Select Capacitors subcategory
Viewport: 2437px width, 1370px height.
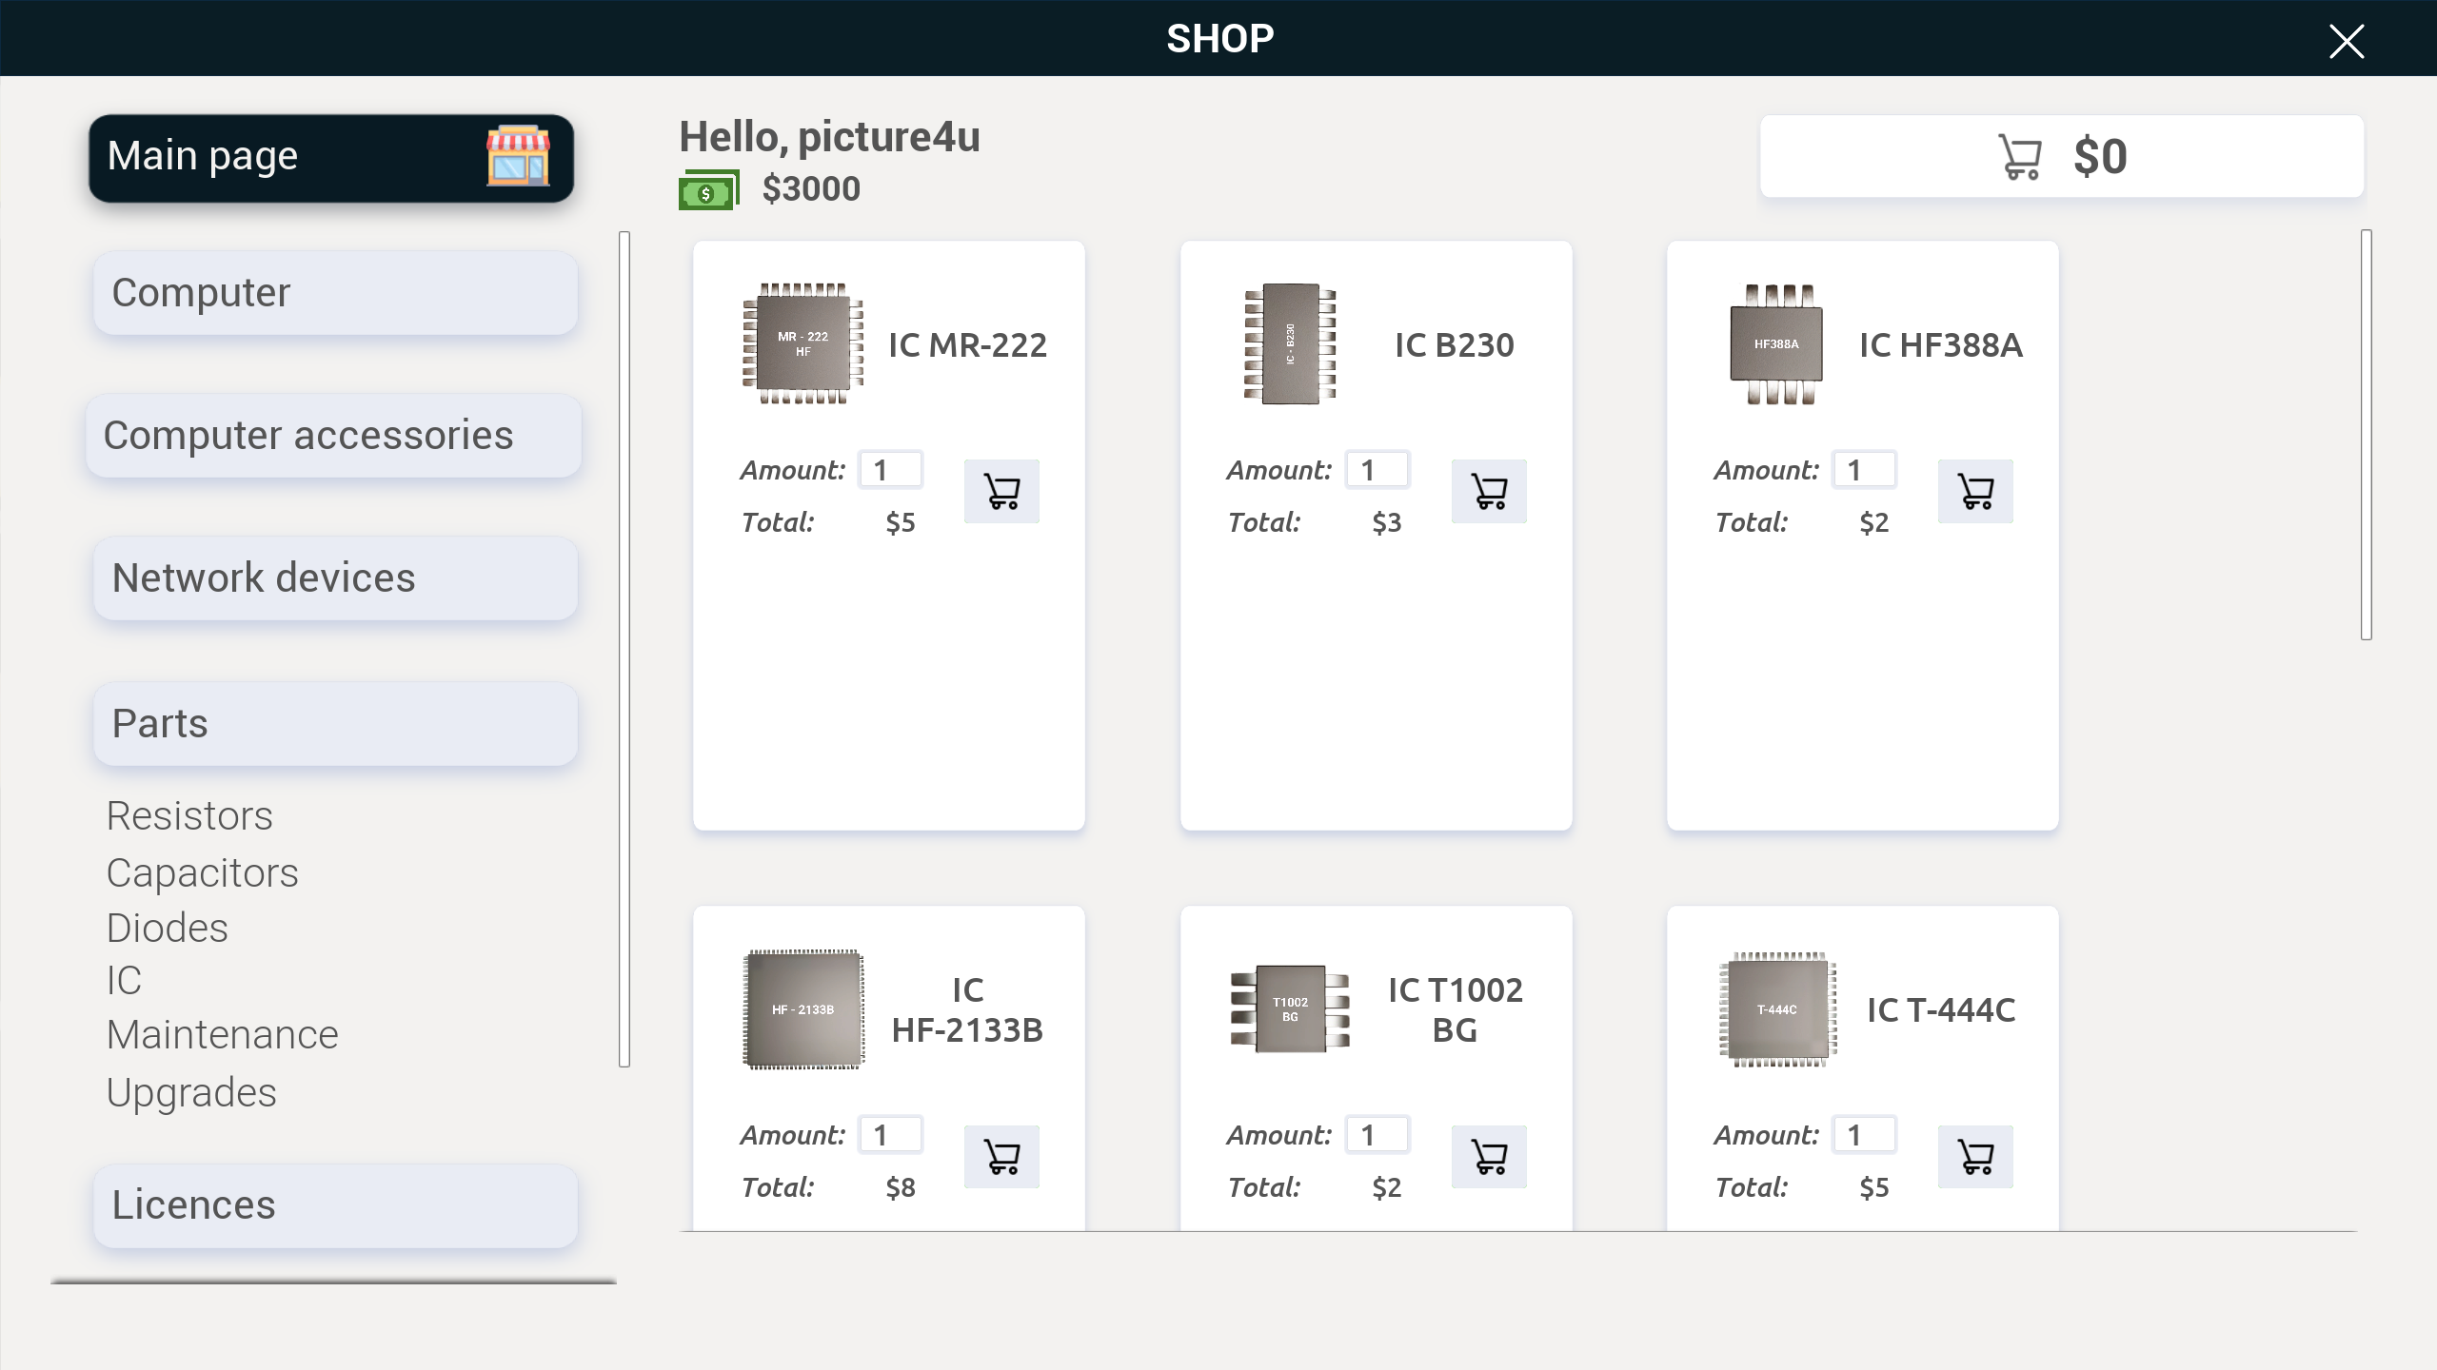click(x=202, y=873)
